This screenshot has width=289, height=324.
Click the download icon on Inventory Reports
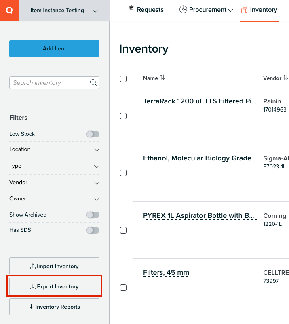[31, 307]
